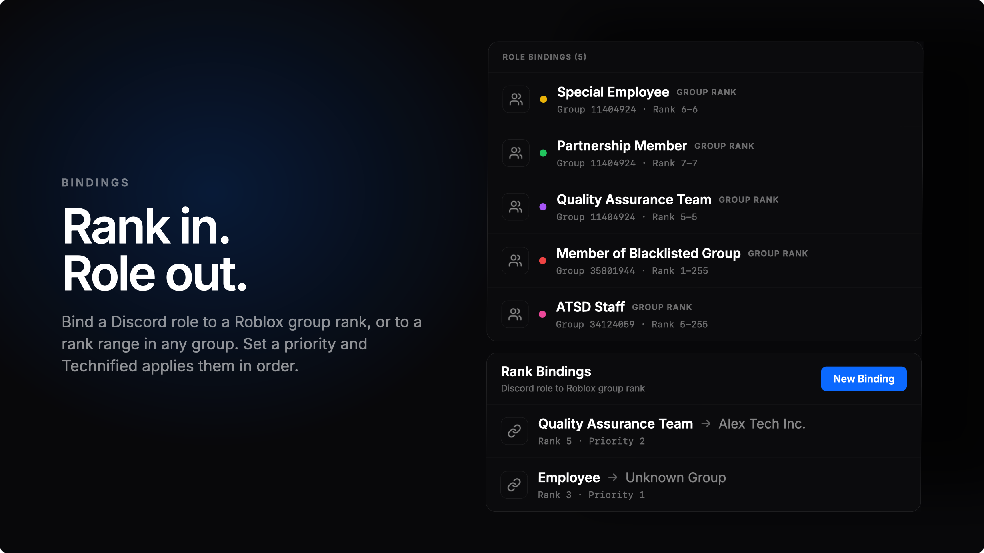984x553 pixels.
Task: Click the group icon beside Partnership Member
Action: point(516,153)
